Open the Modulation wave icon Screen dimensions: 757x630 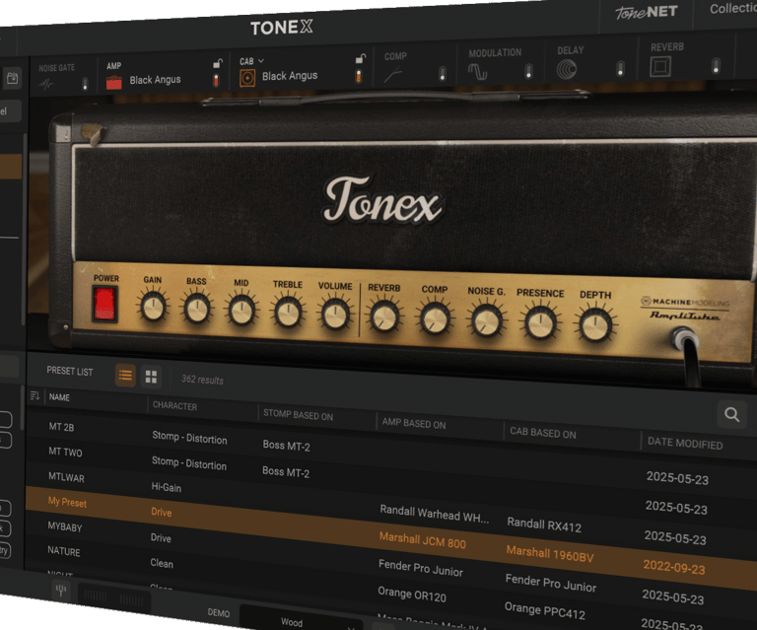pos(477,71)
